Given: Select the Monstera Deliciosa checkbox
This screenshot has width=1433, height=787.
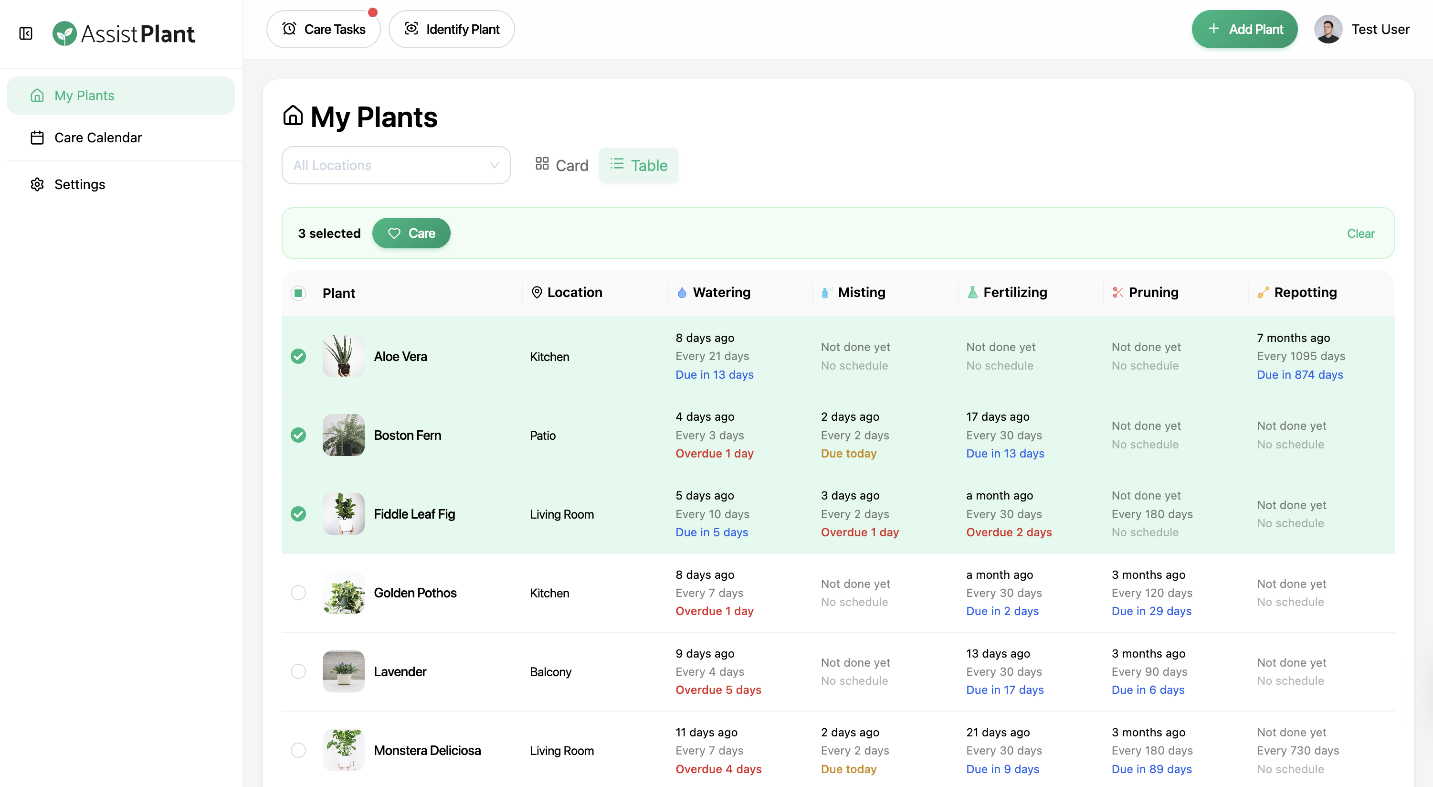Looking at the screenshot, I should click(298, 750).
